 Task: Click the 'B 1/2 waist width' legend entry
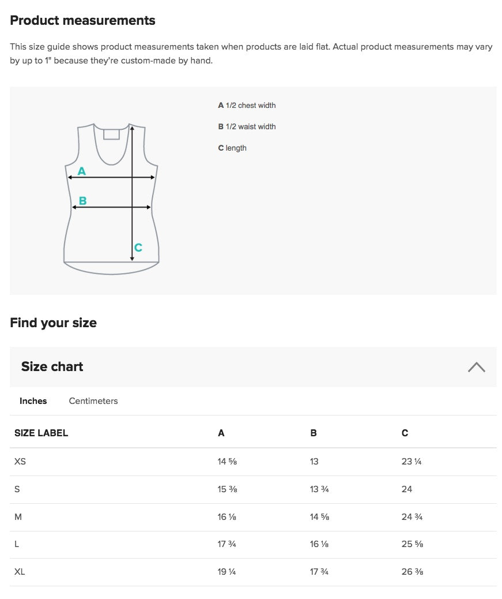click(x=247, y=127)
